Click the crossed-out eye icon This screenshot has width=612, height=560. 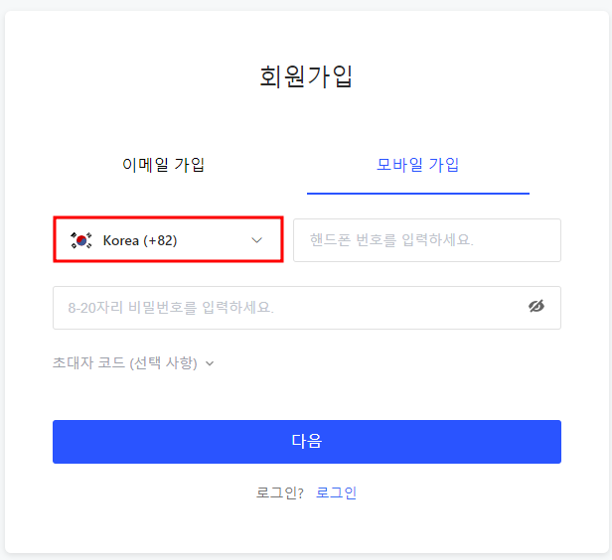coord(536,307)
